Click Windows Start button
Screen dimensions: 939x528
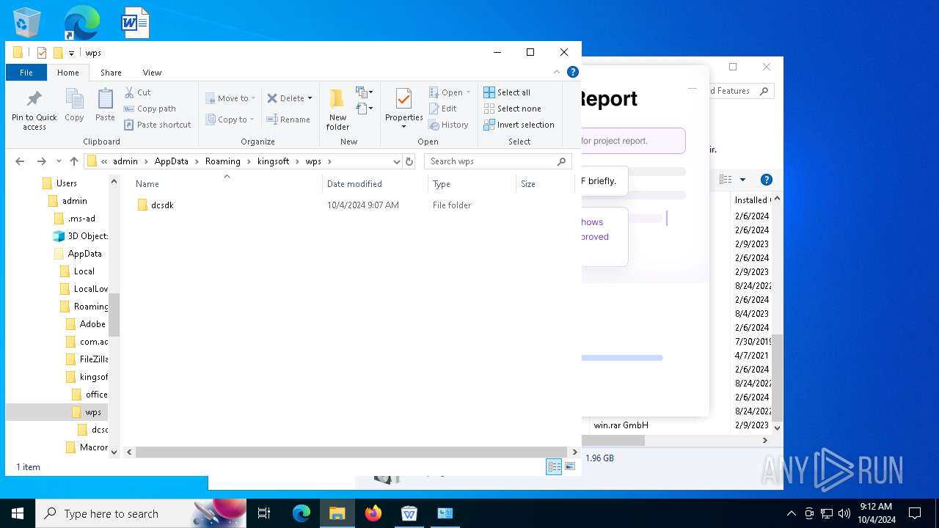pyautogui.click(x=18, y=513)
